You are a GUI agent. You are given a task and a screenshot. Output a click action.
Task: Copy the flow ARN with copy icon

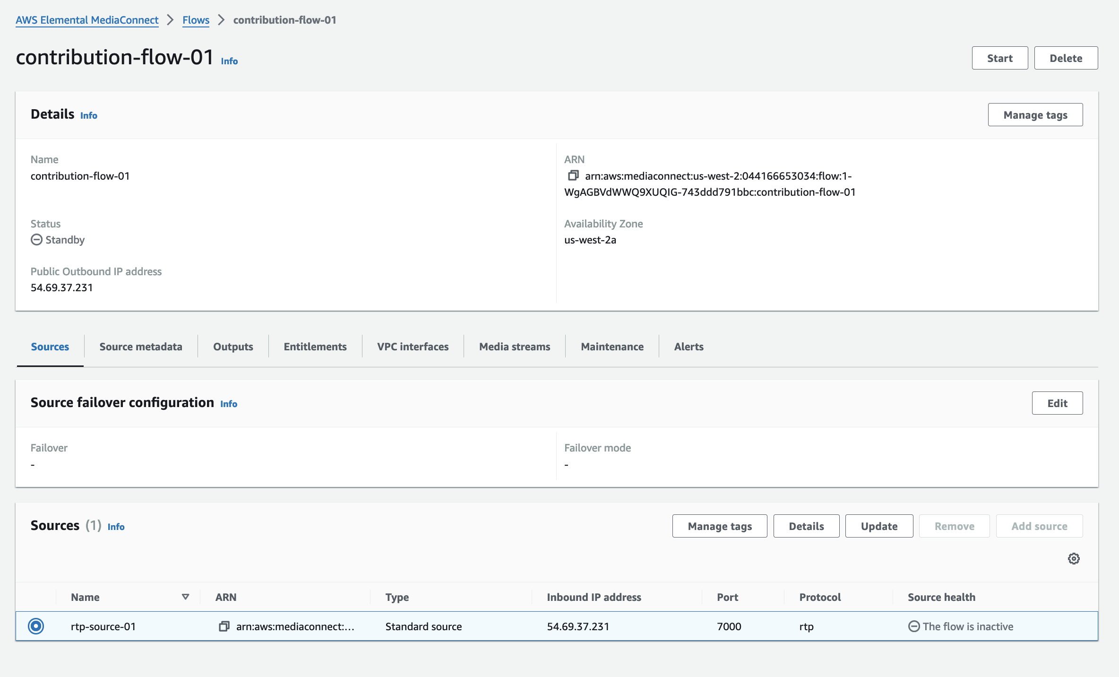573,176
